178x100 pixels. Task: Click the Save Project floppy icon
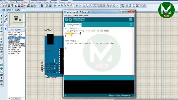[9, 6]
